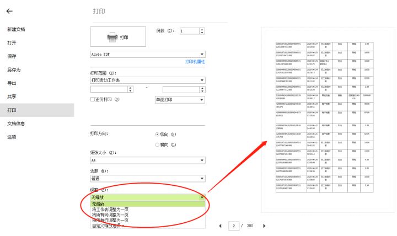Toggle the 逐份打印 checkbox

tap(93, 99)
